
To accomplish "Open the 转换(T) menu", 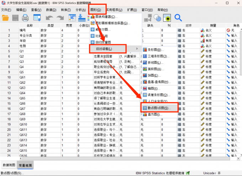I will coord(66,10).
